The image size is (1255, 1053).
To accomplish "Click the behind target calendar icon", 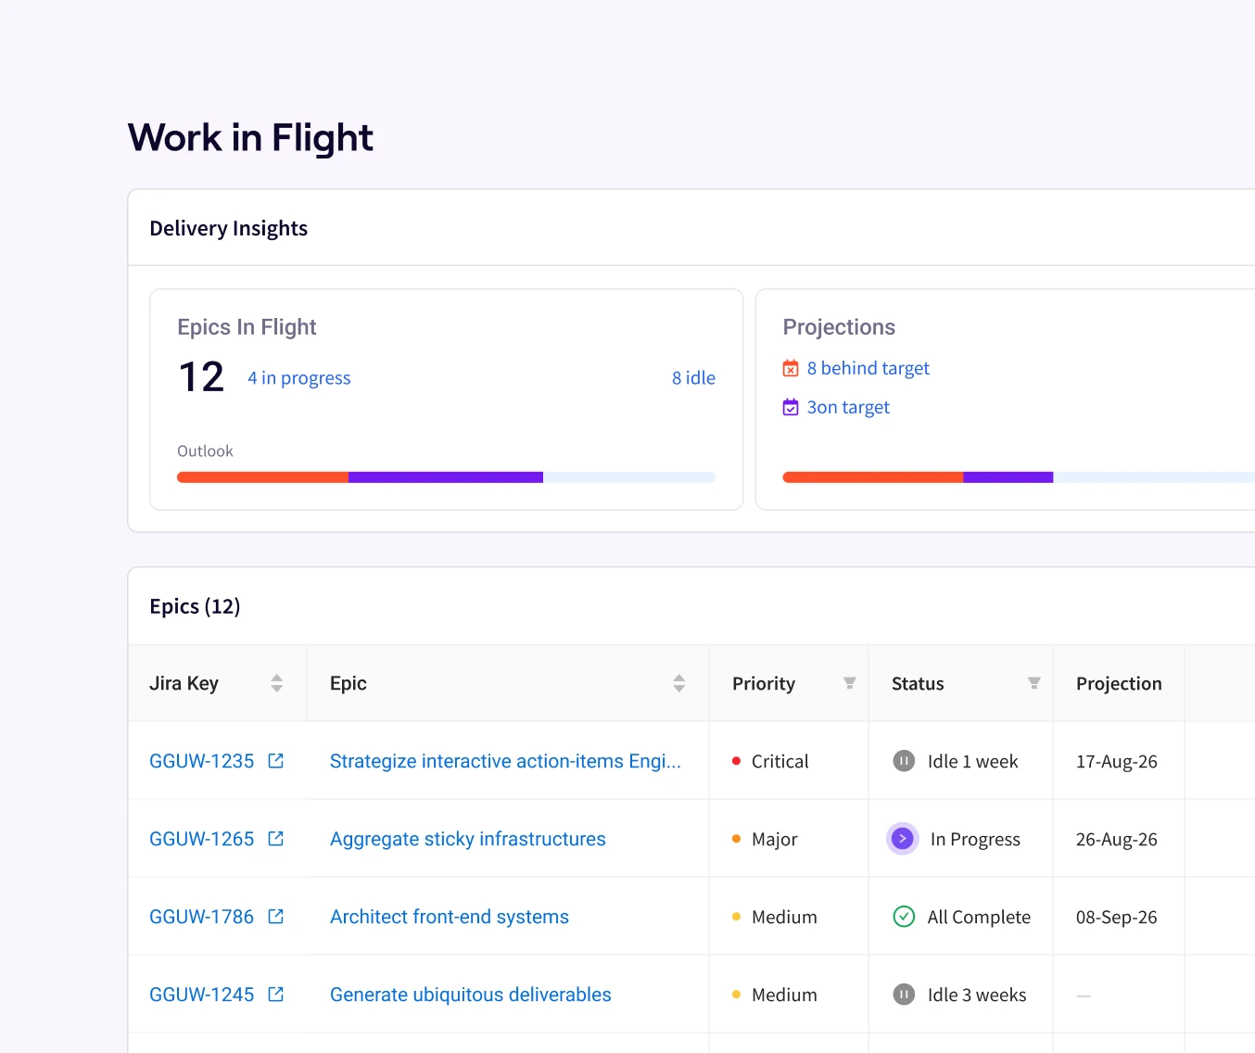I will pyautogui.click(x=791, y=369).
